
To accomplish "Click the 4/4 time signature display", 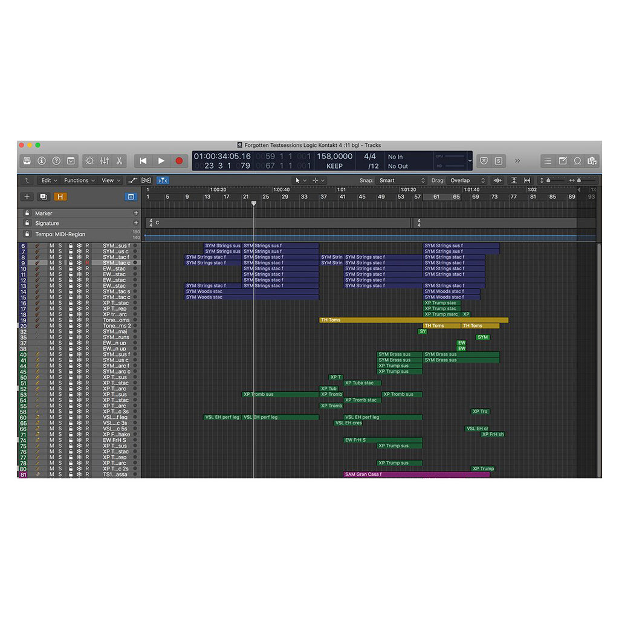I will click(369, 157).
